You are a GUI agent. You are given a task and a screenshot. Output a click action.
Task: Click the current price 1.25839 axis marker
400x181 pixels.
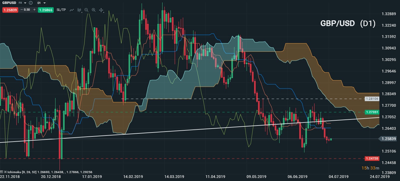[389, 139]
